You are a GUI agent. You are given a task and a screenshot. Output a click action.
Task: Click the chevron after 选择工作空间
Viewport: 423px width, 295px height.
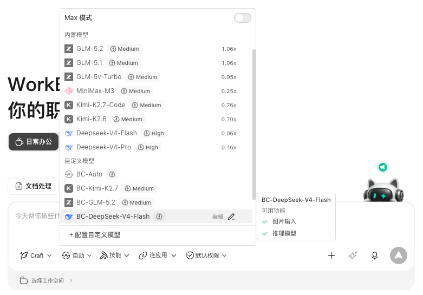(70, 280)
